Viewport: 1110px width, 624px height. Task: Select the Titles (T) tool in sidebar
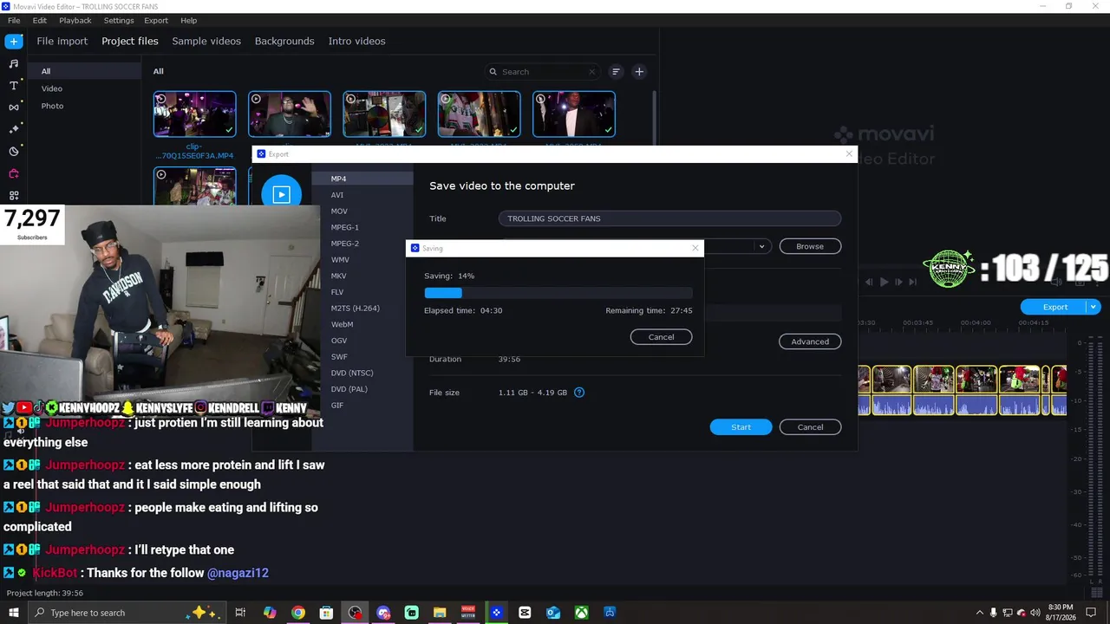pyautogui.click(x=14, y=86)
